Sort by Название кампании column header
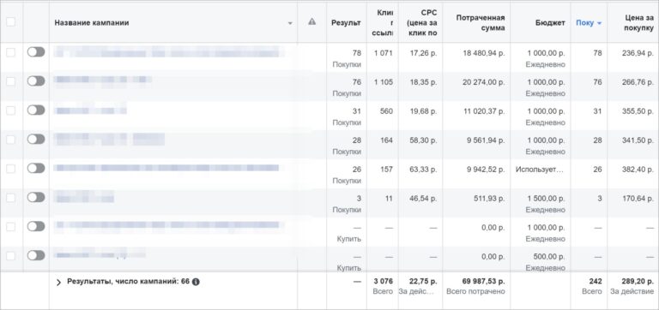Image resolution: width=659 pixels, height=310 pixels. point(92,22)
